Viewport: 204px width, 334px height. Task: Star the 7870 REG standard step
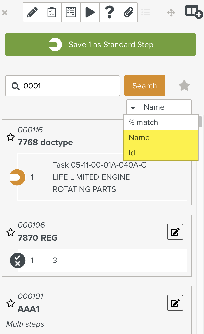click(x=10, y=232)
